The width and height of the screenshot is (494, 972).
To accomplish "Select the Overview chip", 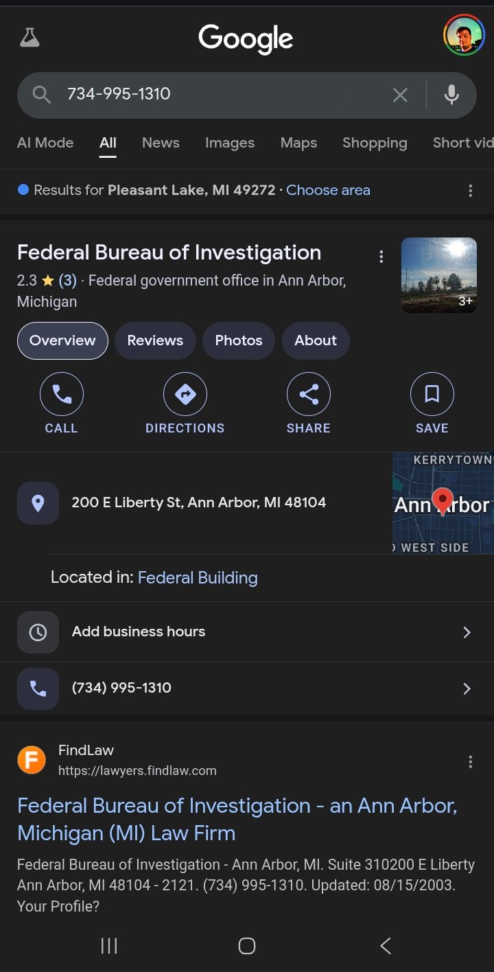I will (x=62, y=340).
